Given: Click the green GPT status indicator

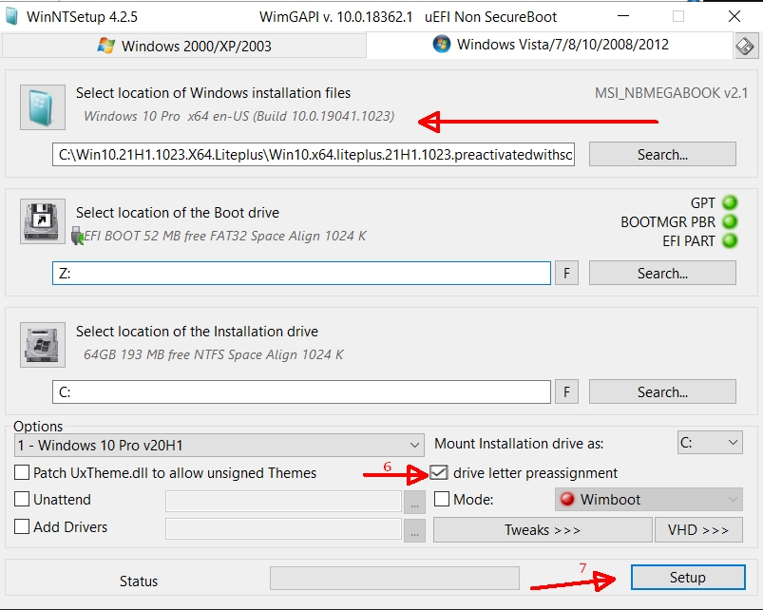Looking at the screenshot, I should 730,202.
